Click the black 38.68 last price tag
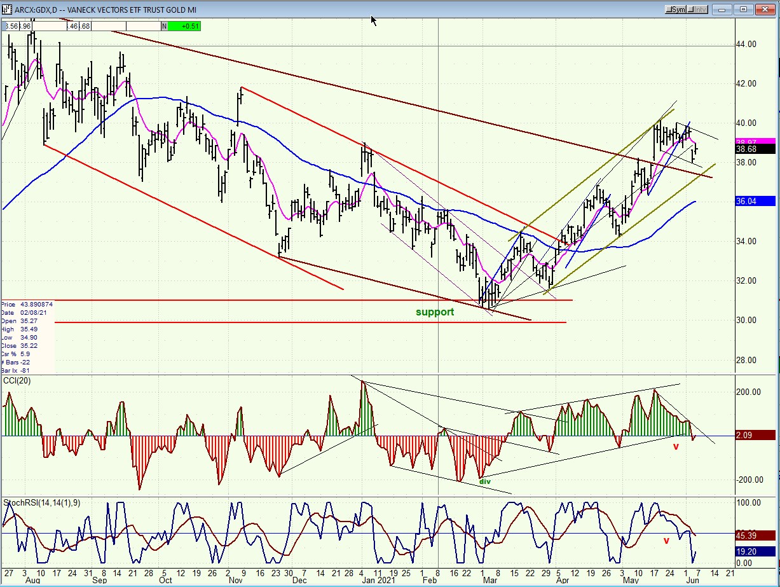This screenshot has width=780, height=587. 755,149
